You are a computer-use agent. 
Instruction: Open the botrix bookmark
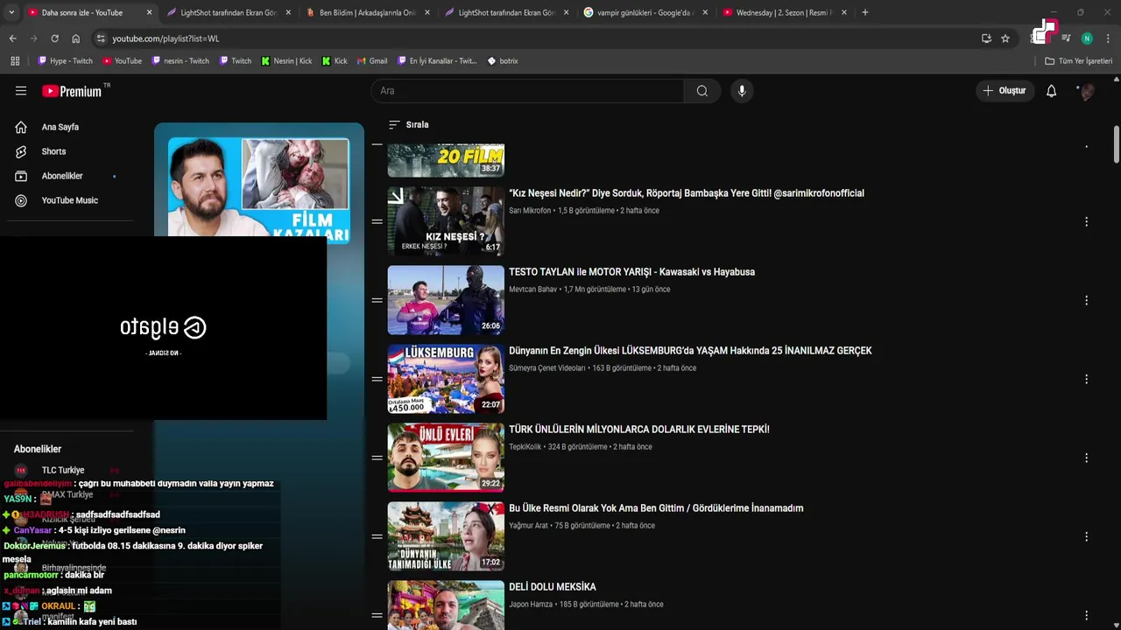503,61
